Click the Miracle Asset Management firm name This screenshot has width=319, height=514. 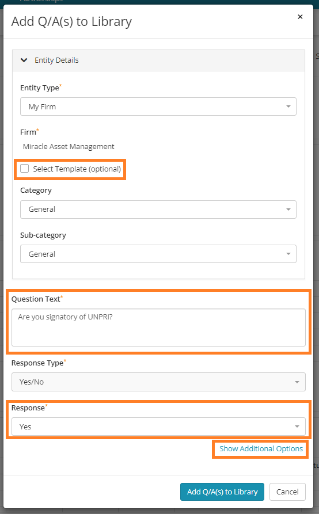point(69,147)
